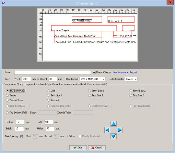Click the app icon in title bar
The height and width of the screenshot is (153, 175).
click(4, 3)
